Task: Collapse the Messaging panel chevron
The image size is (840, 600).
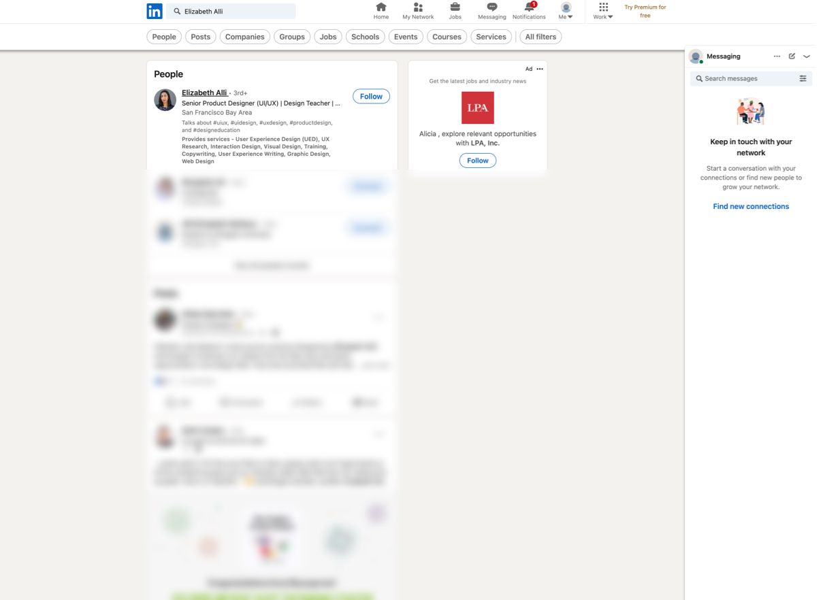Action: click(x=807, y=56)
